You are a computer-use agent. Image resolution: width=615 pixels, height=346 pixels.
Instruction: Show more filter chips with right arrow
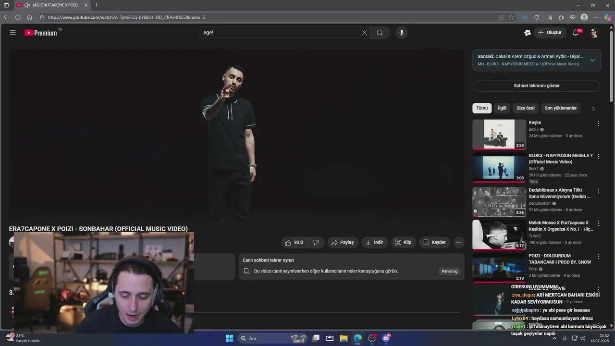[593, 109]
